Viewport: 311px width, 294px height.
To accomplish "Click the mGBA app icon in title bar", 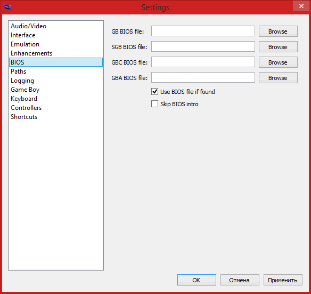I will point(7,7).
